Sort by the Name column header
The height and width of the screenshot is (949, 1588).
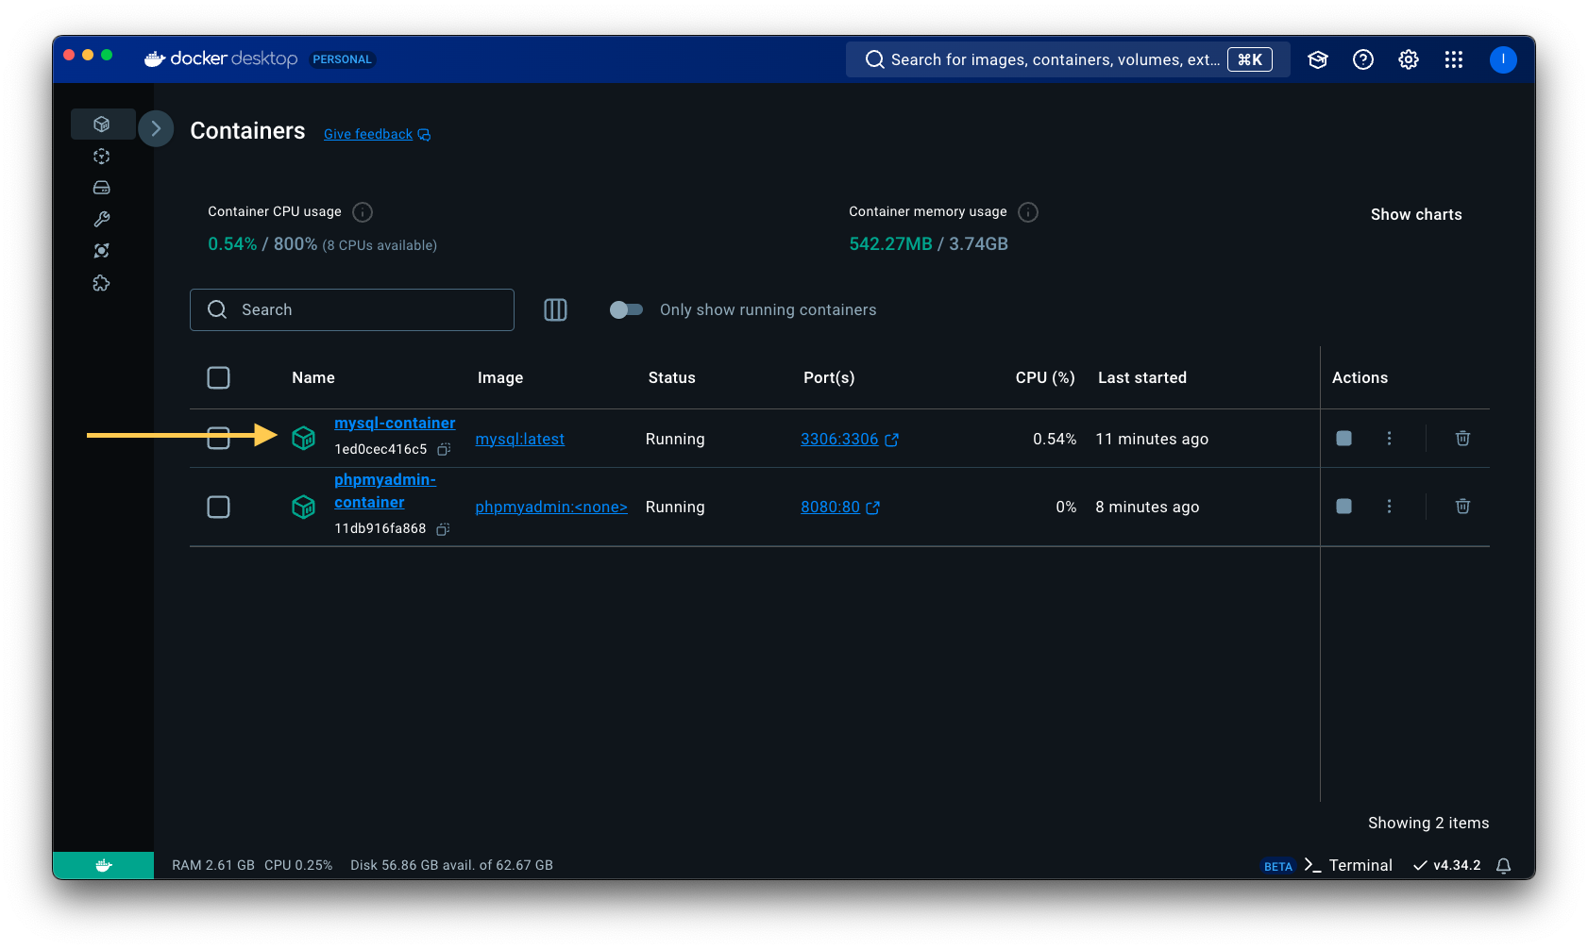tap(313, 377)
